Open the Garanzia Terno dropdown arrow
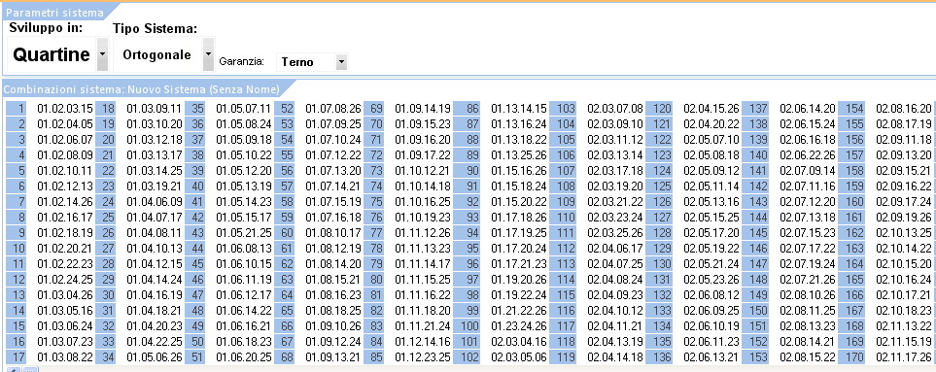This screenshot has height=372, width=936. [341, 61]
